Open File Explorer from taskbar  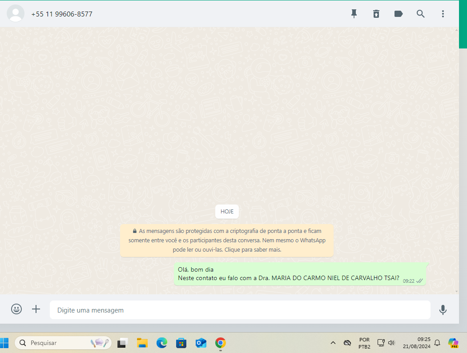[142, 343]
